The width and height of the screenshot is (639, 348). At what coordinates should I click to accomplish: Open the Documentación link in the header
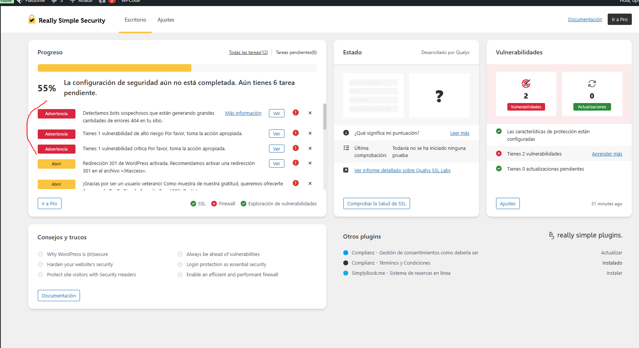tap(585, 19)
